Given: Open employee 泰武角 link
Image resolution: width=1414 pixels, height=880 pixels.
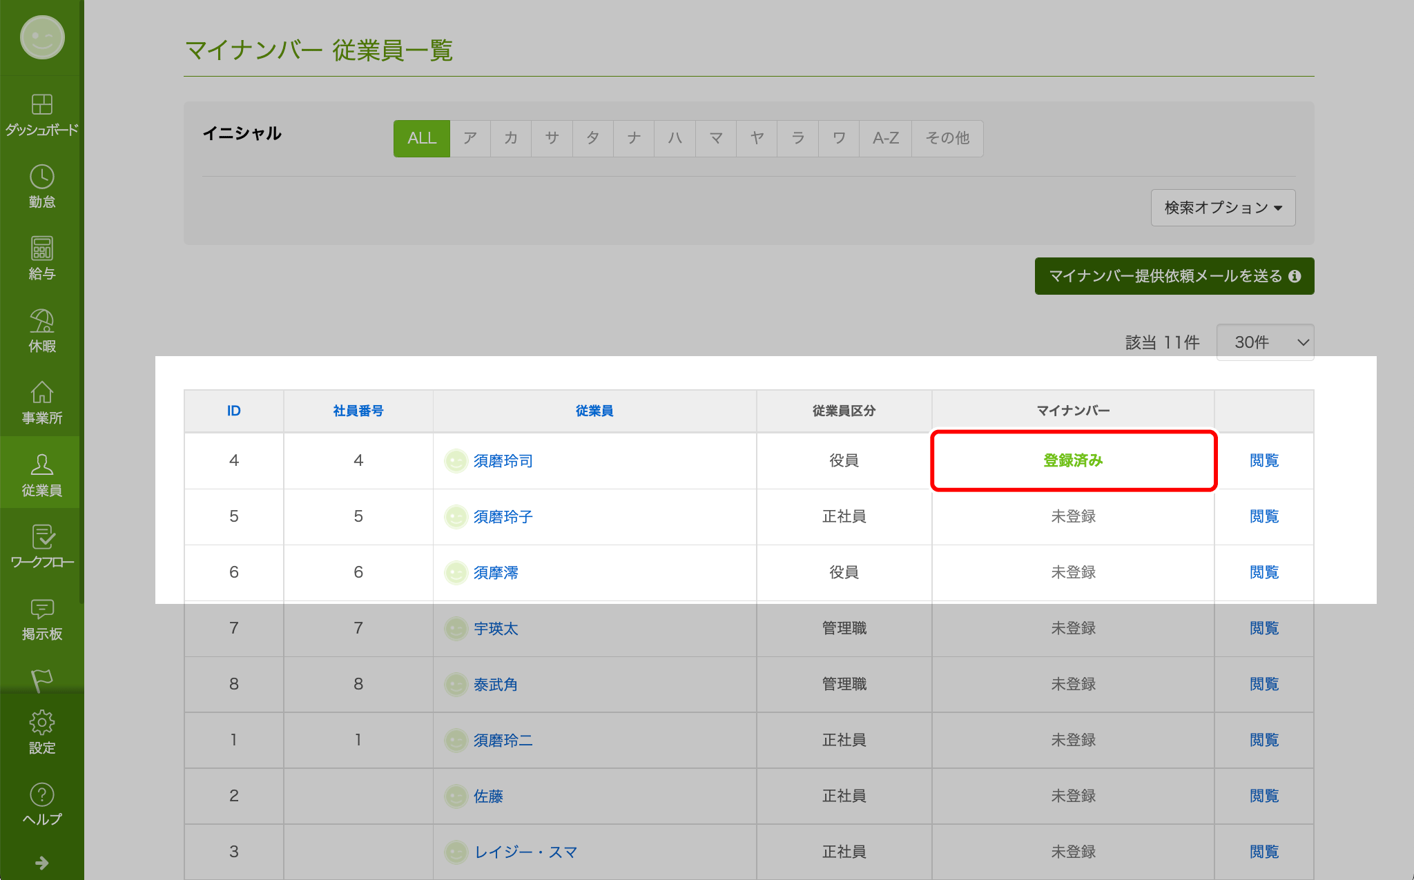Looking at the screenshot, I should [496, 685].
